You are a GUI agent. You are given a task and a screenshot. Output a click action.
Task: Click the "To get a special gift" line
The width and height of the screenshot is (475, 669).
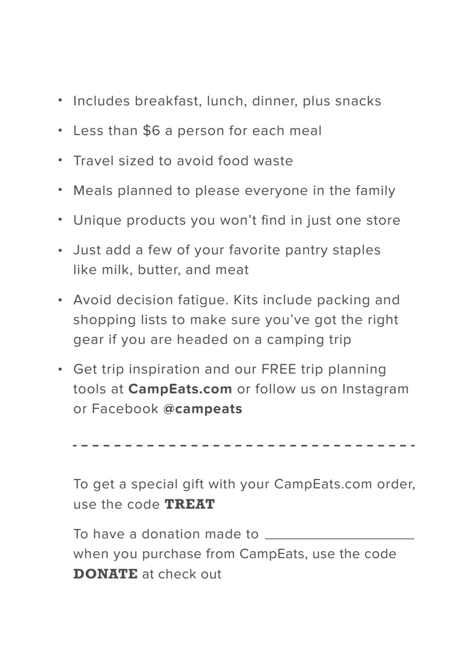(x=244, y=483)
